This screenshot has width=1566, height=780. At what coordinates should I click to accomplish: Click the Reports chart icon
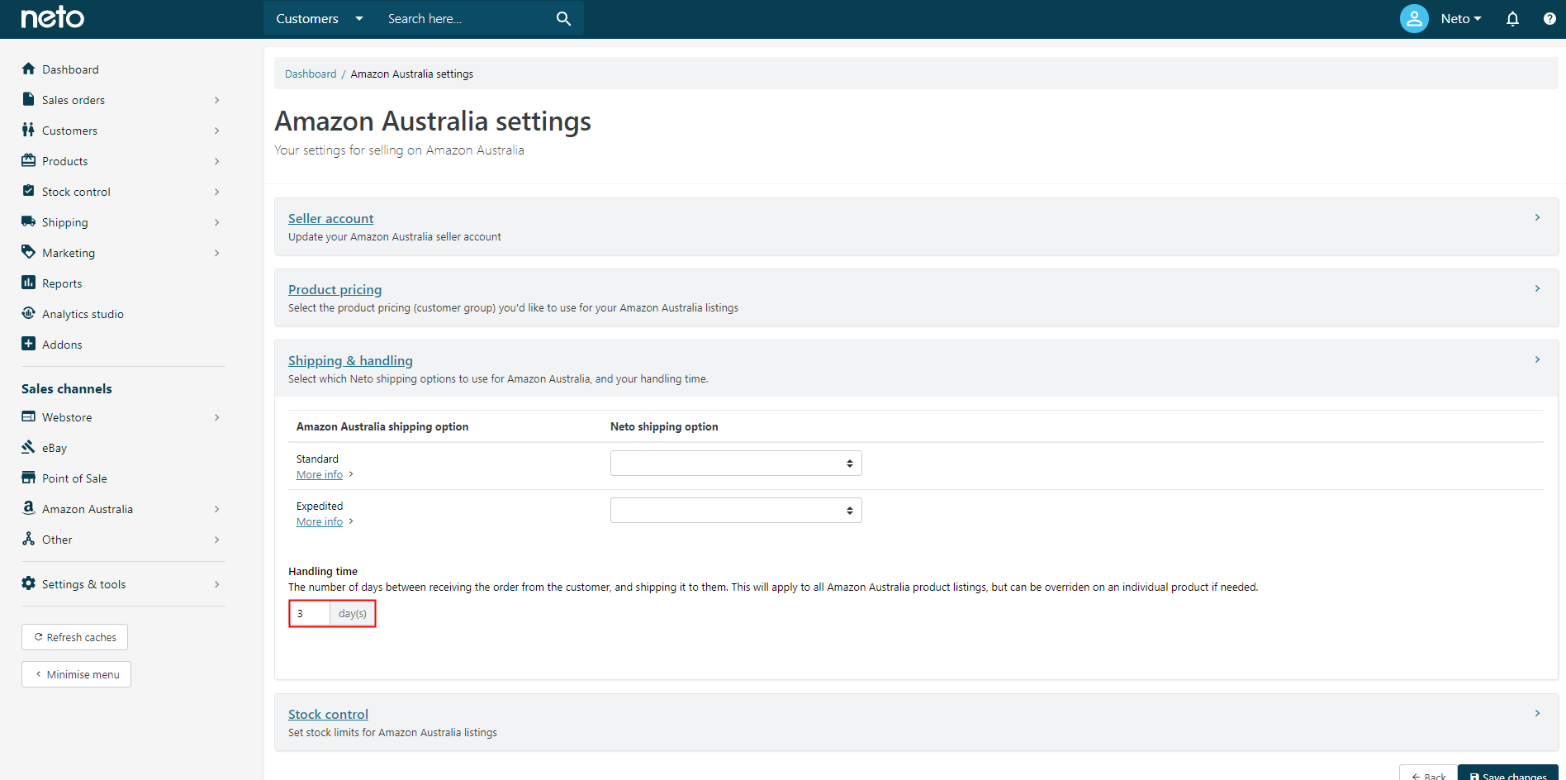click(x=28, y=283)
